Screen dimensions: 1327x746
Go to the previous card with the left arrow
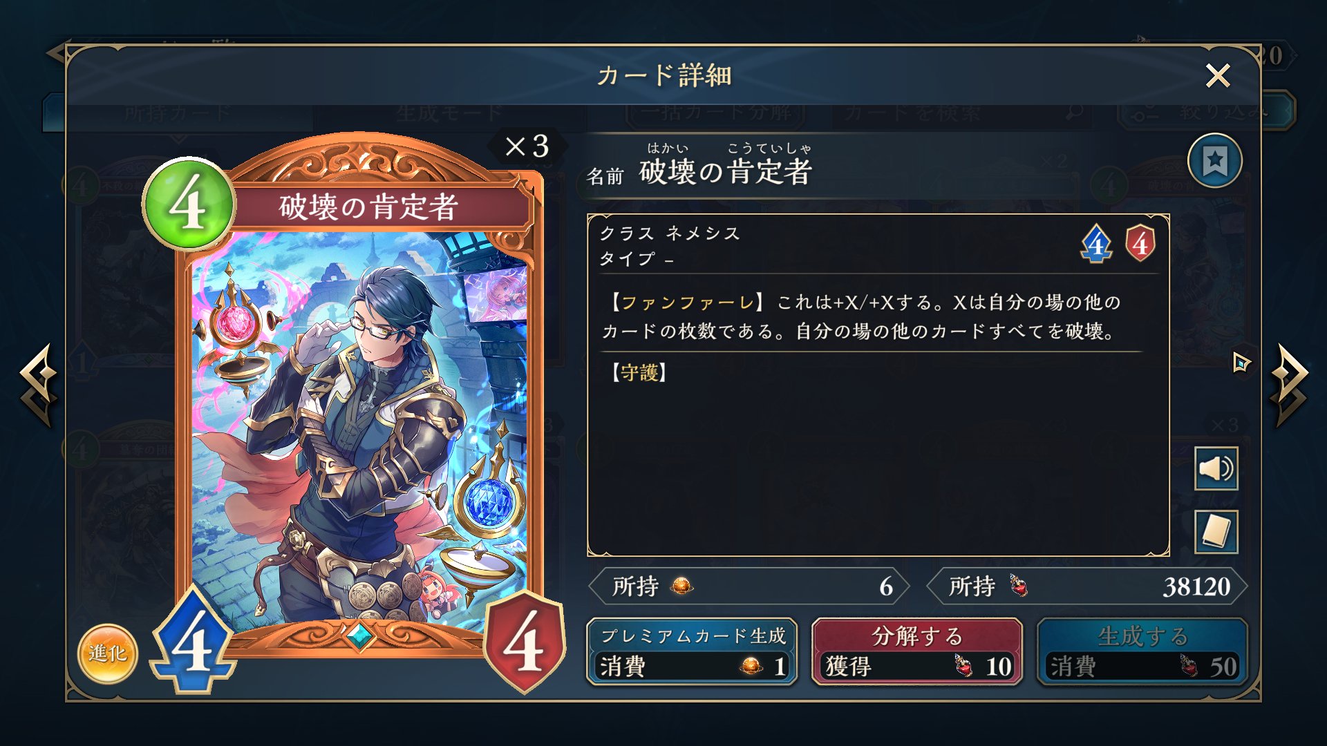[x=38, y=385]
